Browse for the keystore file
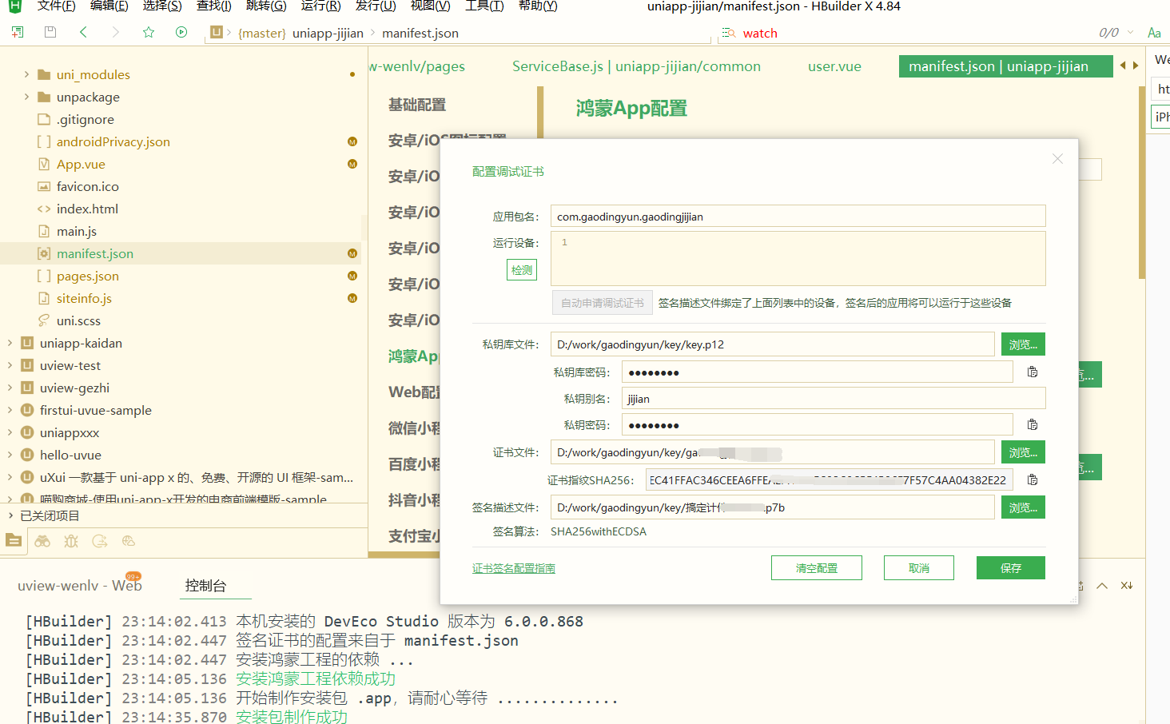 click(x=1023, y=344)
